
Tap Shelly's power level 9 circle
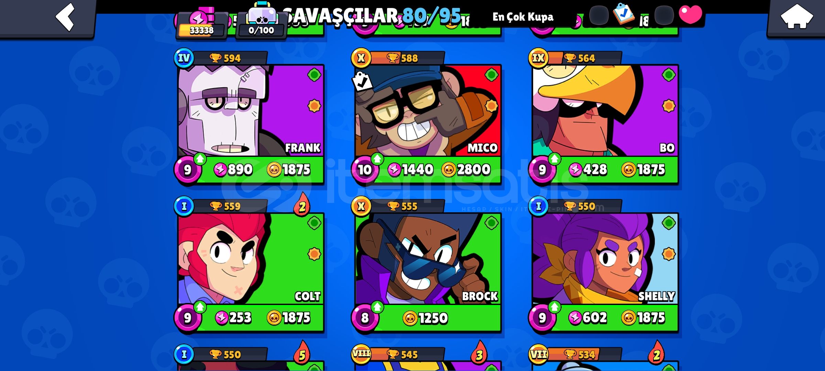542,318
